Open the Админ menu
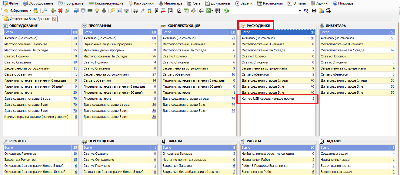Screen dimensions: 400x175 coord(319,3)
